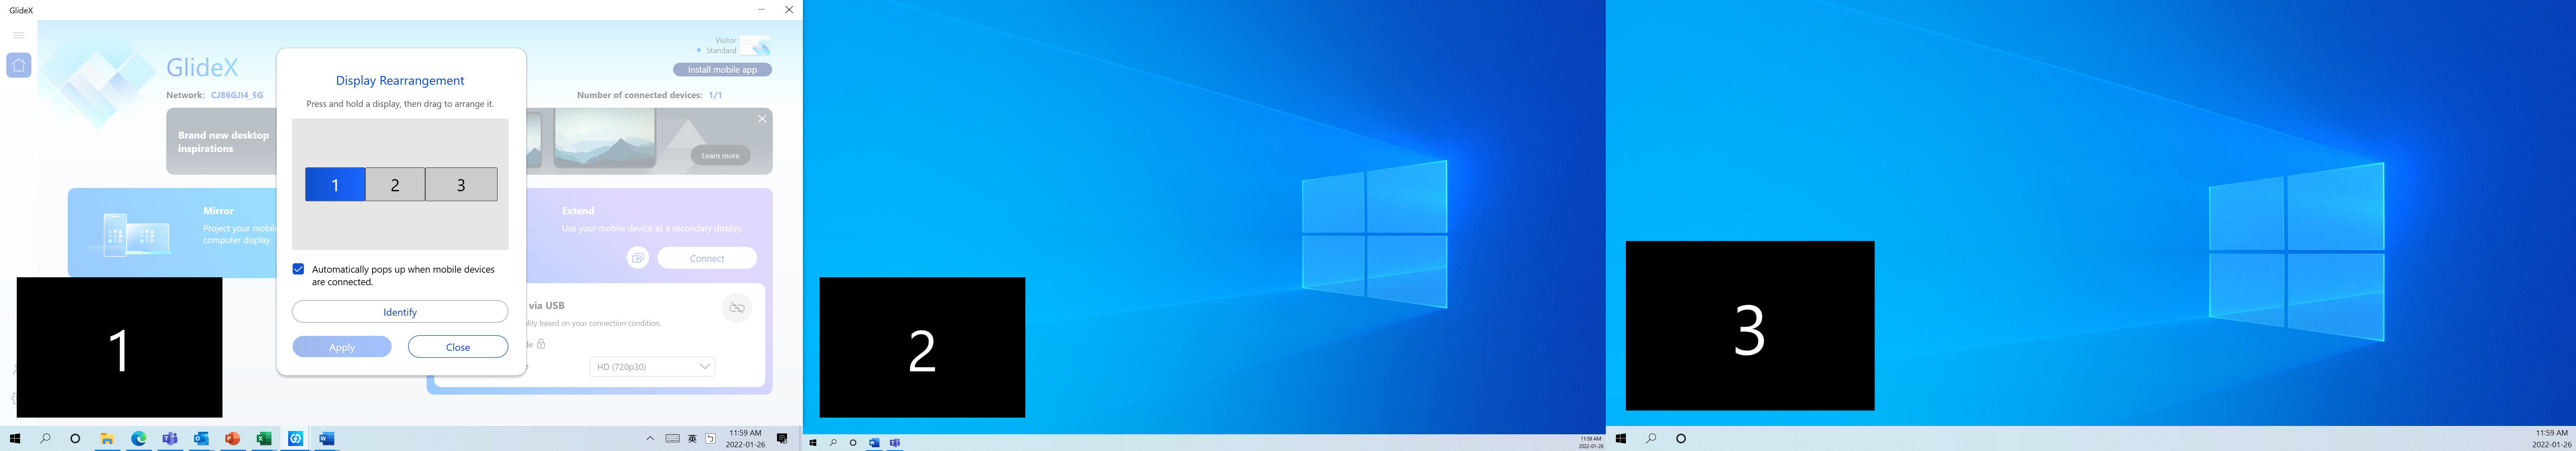Viewport: 2576px width, 451px height.
Task: Click the clock on display 2 taskbar
Action: coord(1591,443)
